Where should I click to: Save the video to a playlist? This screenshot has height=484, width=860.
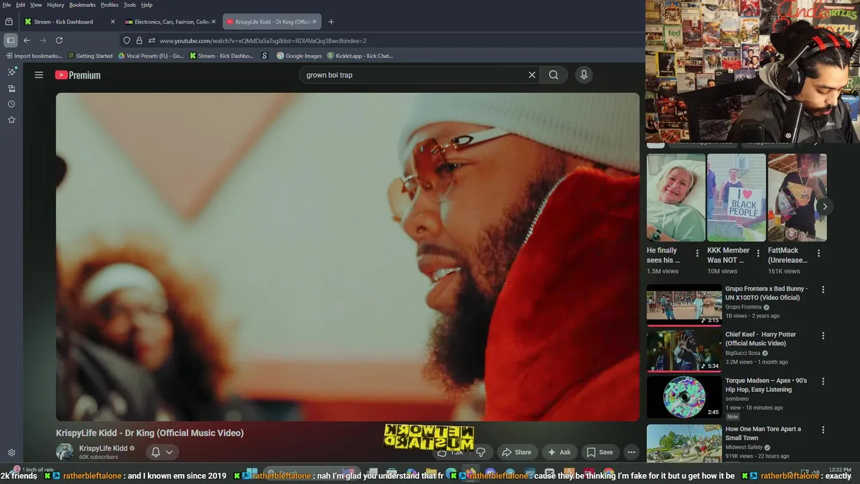pos(599,452)
